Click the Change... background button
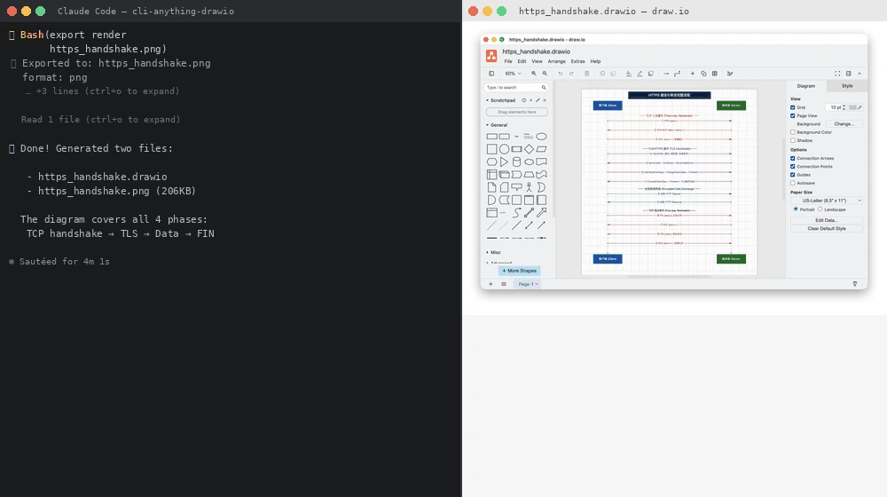The image size is (887, 497). pyautogui.click(x=844, y=124)
